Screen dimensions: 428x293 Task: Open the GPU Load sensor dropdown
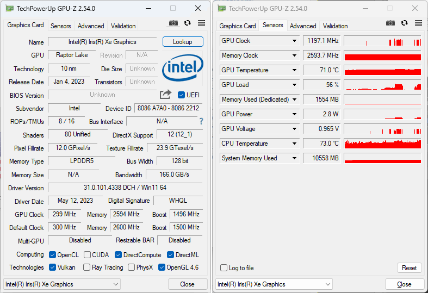[x=294, y=85]
